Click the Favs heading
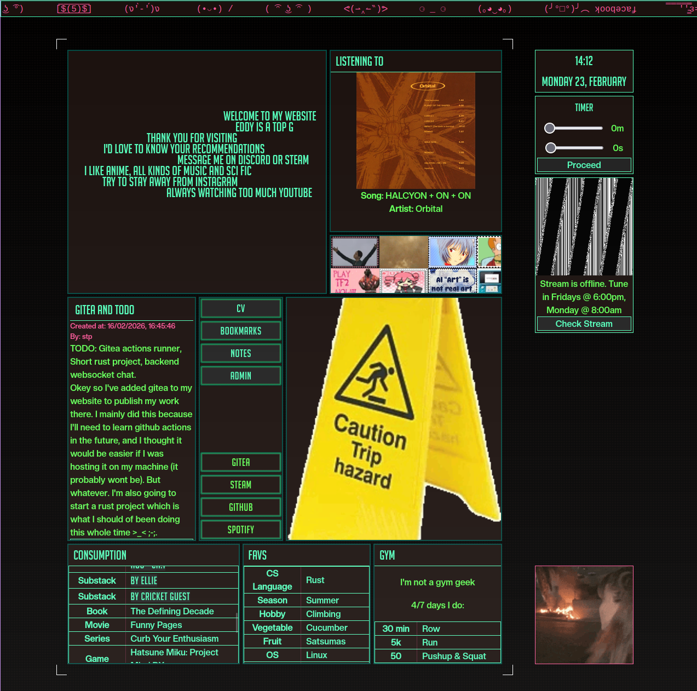The height and width of the screenshot is (691, 697). pos(257,555)
